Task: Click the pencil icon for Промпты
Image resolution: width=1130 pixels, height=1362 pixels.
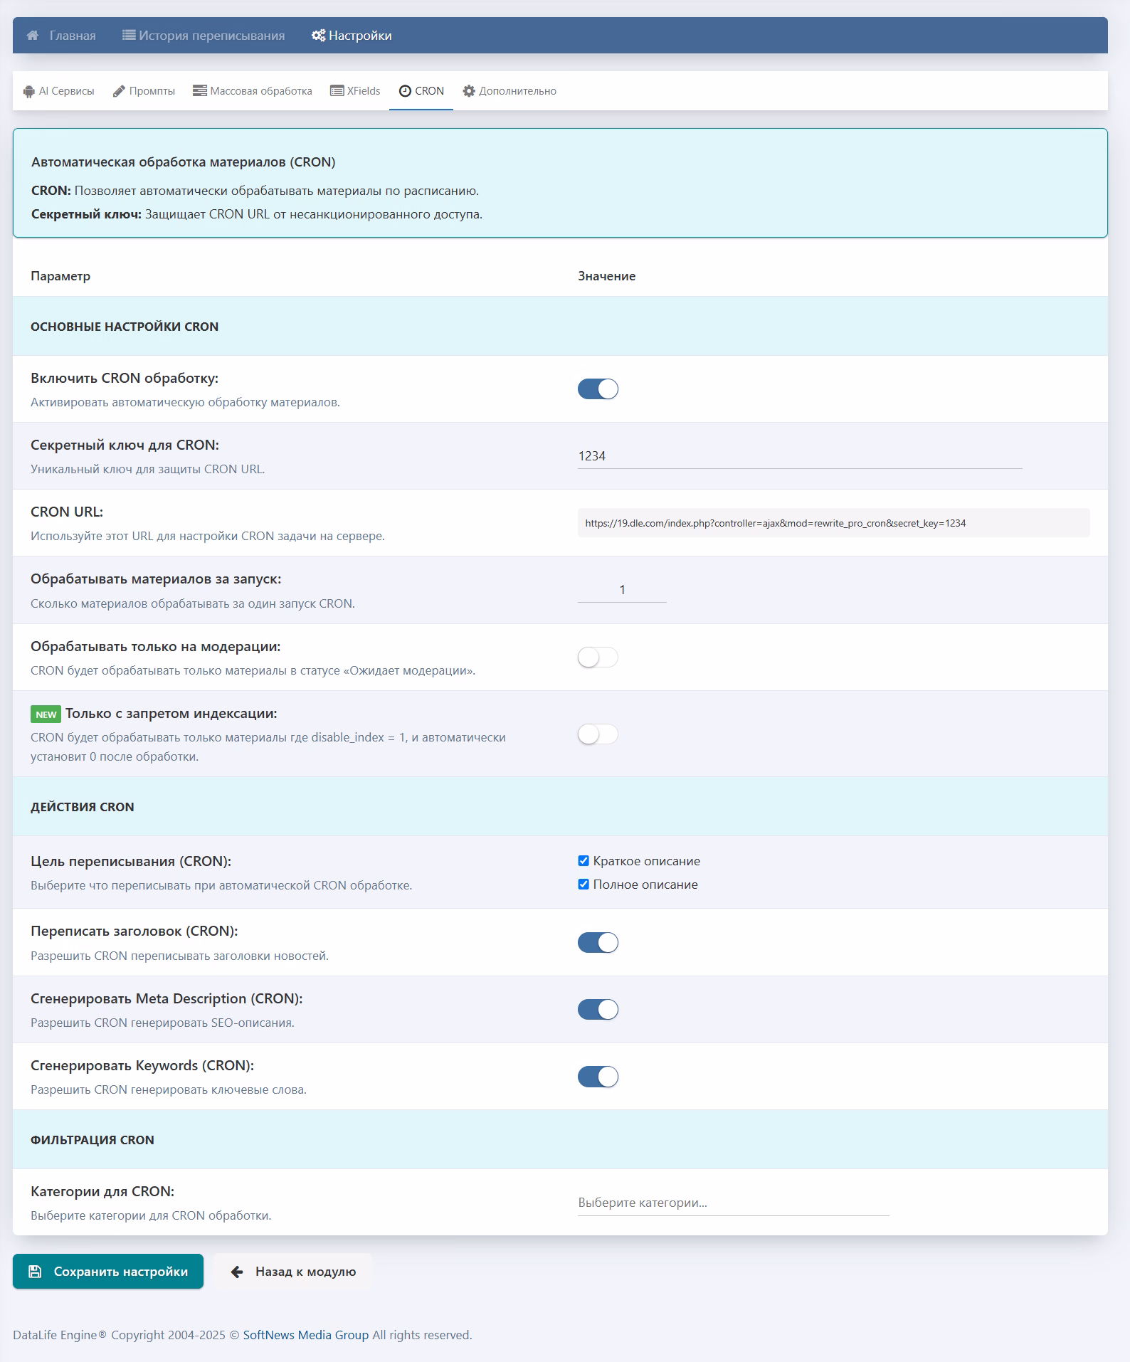Action: coord(119,92)
